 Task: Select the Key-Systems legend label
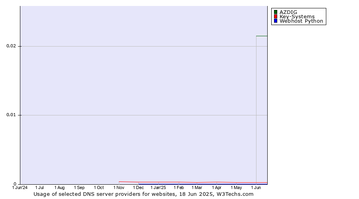click(x=297, y=17)
